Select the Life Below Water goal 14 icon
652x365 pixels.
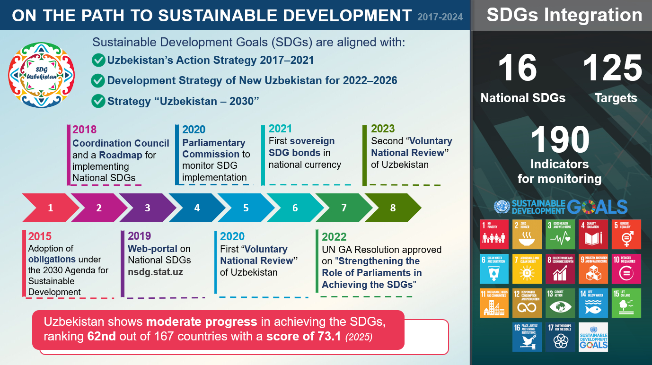(593, 303)
